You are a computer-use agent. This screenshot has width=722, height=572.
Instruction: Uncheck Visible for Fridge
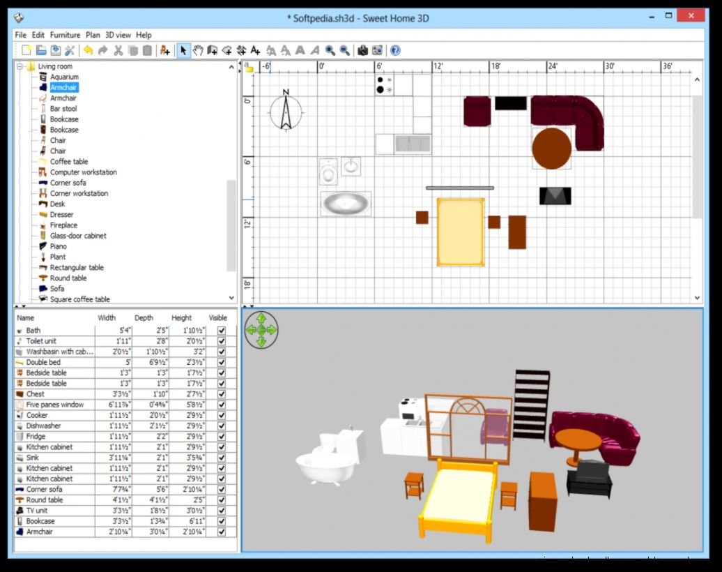(x=222, y=437)
